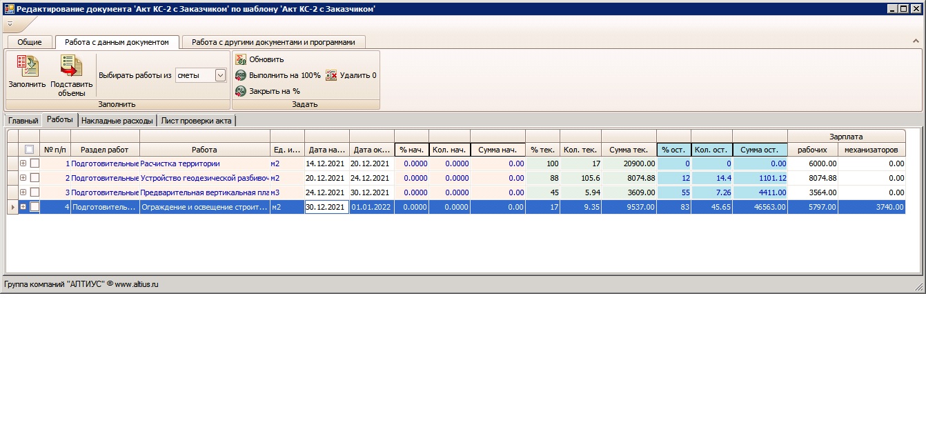The height and width of the screenshot is (447, 926).
Task: Open the quick access toolbar arrow
Action: click(10, 24)
